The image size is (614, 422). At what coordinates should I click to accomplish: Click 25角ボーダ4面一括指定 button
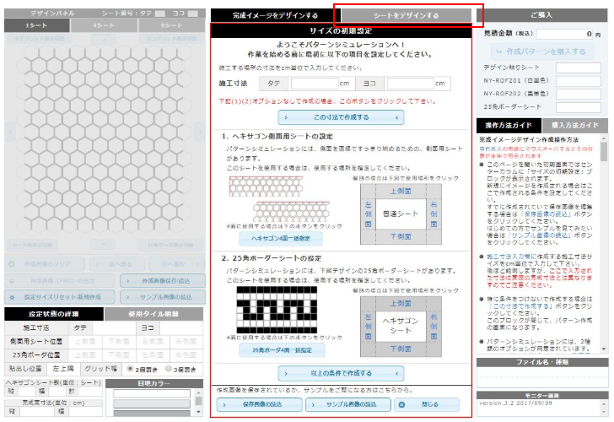click(282, 350)
